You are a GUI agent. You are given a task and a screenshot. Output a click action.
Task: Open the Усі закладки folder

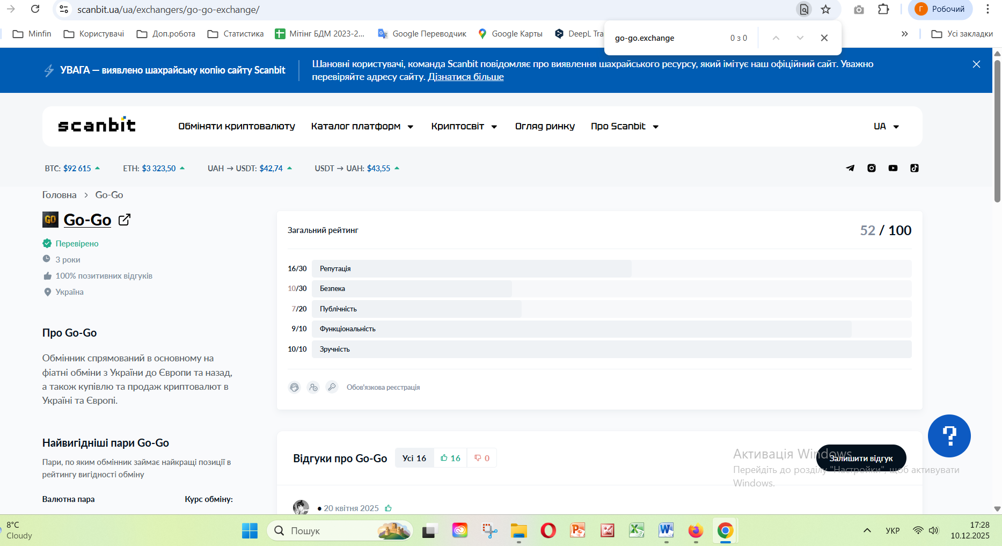pyautogui.click(x=962, y=34)
